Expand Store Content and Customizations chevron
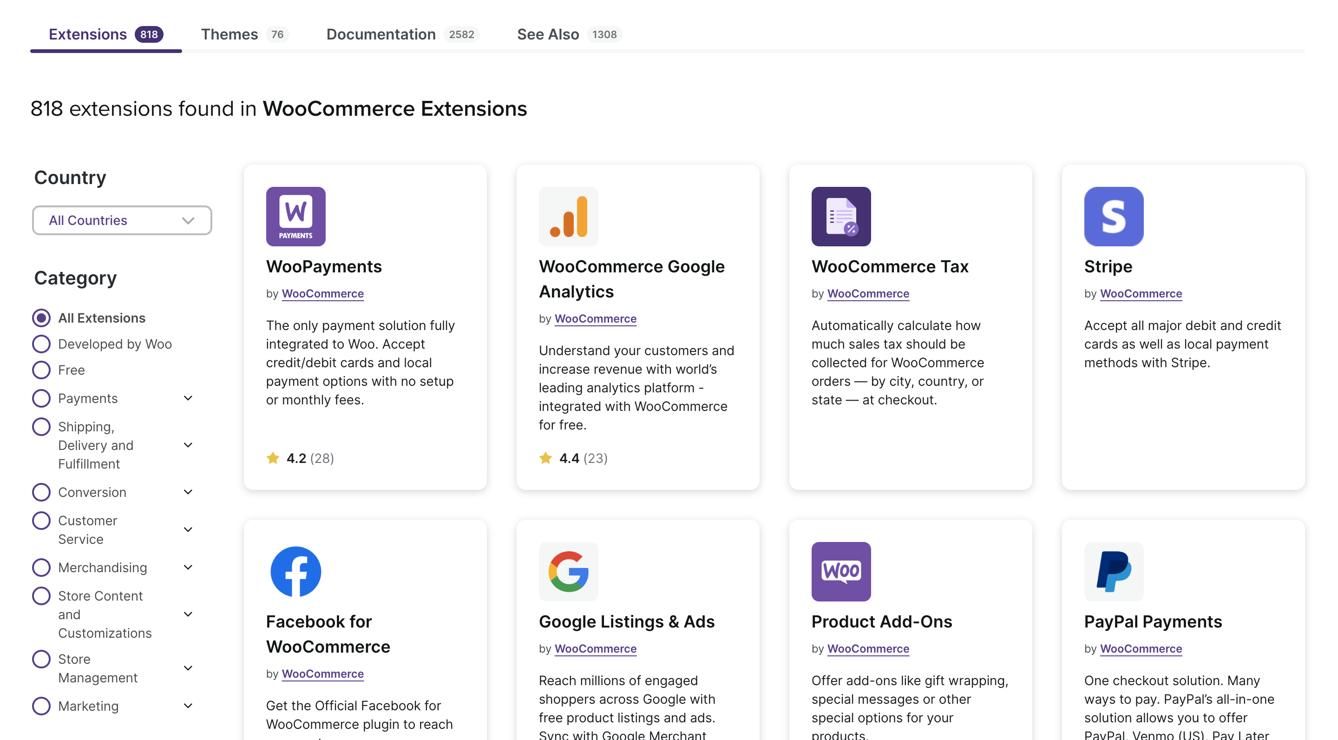 pyautogui.click(x=188, y=614)
